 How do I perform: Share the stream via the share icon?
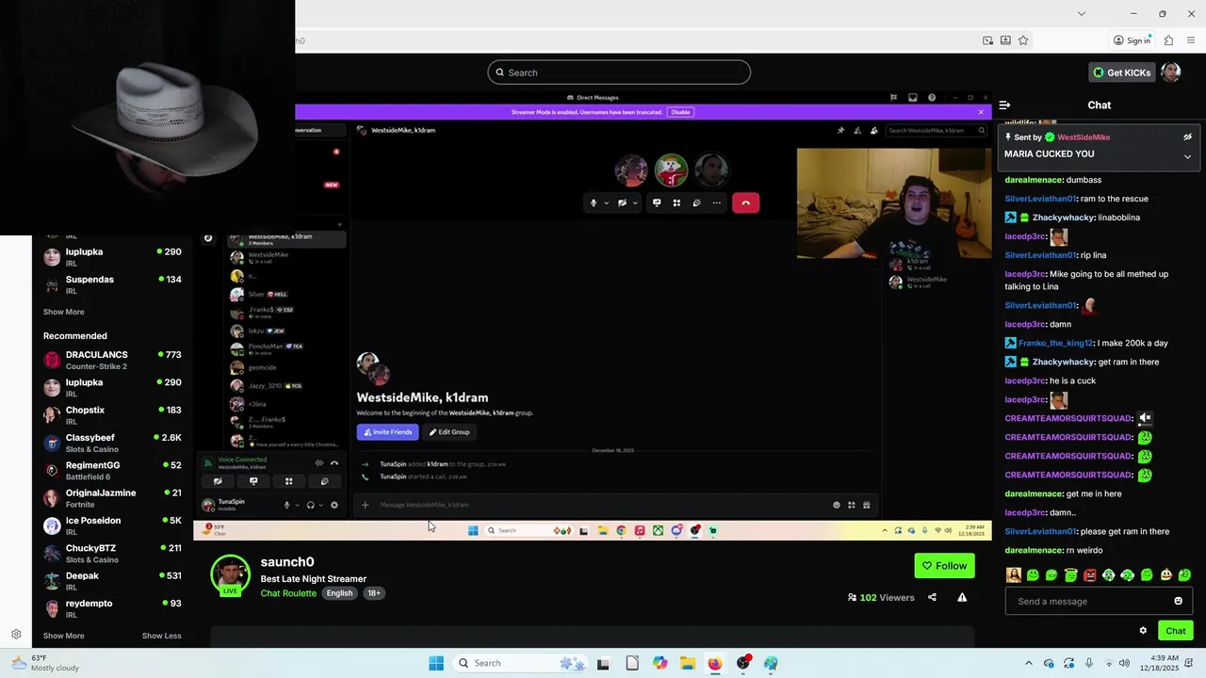932,597
